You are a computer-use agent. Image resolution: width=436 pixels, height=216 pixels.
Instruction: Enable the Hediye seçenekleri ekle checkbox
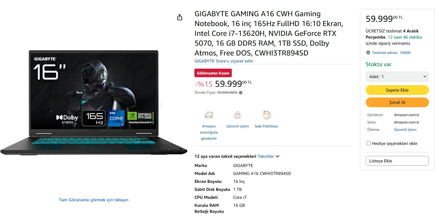coord(369,143)
